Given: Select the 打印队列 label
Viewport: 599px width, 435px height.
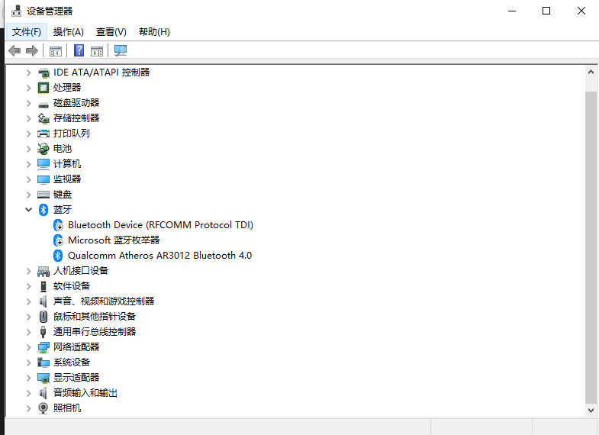Looking at the screenshot, I should point(72,134).
